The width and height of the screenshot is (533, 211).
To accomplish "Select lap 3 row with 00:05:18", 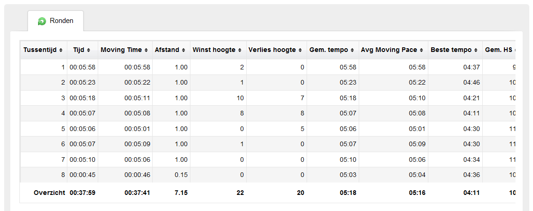I will (268, 98).
